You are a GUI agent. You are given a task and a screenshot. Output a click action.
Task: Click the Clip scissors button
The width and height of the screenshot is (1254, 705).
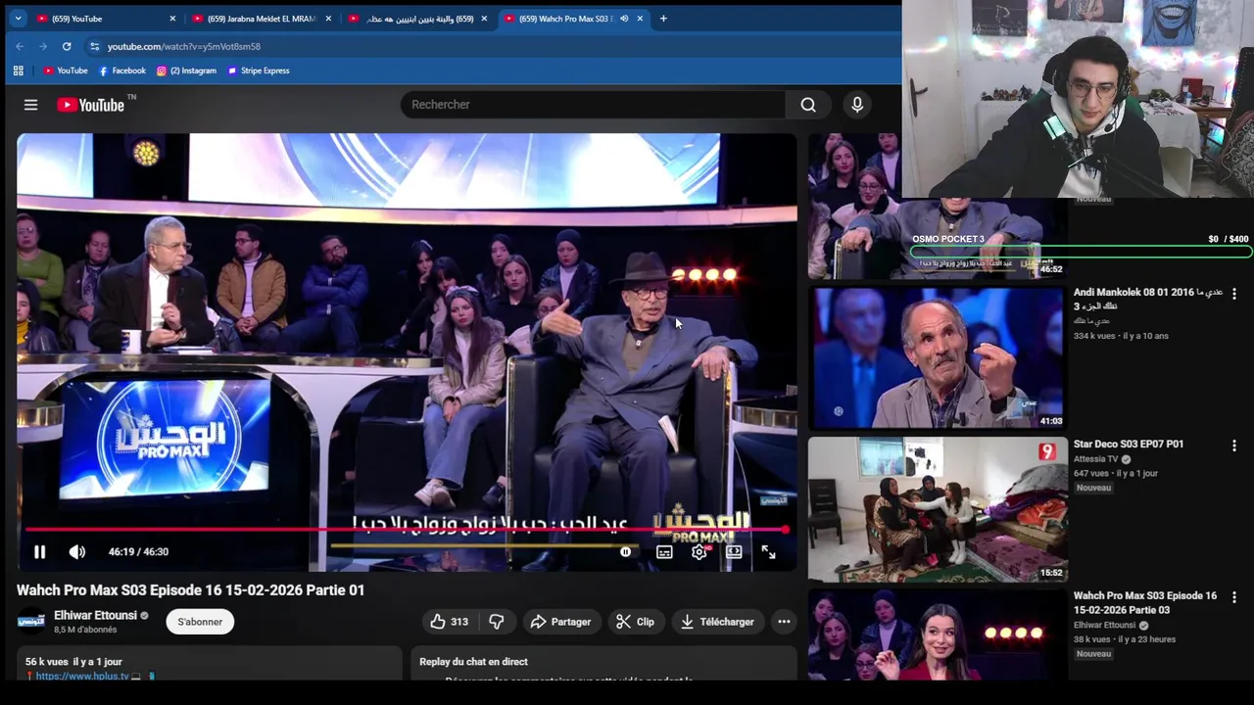pos(635,622)
